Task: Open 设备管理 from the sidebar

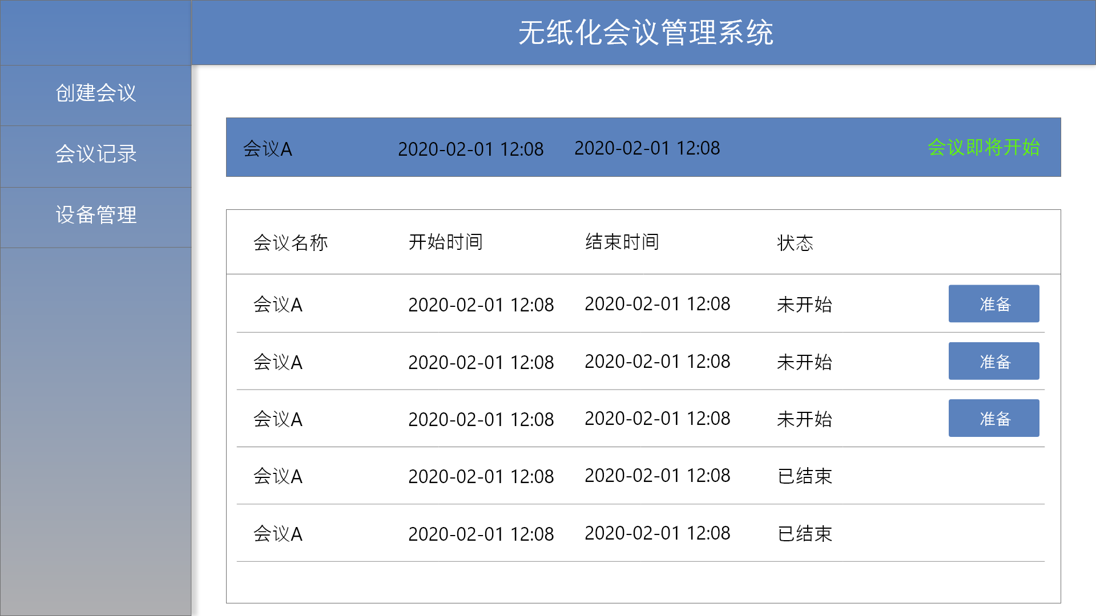Action: [95, 216]
